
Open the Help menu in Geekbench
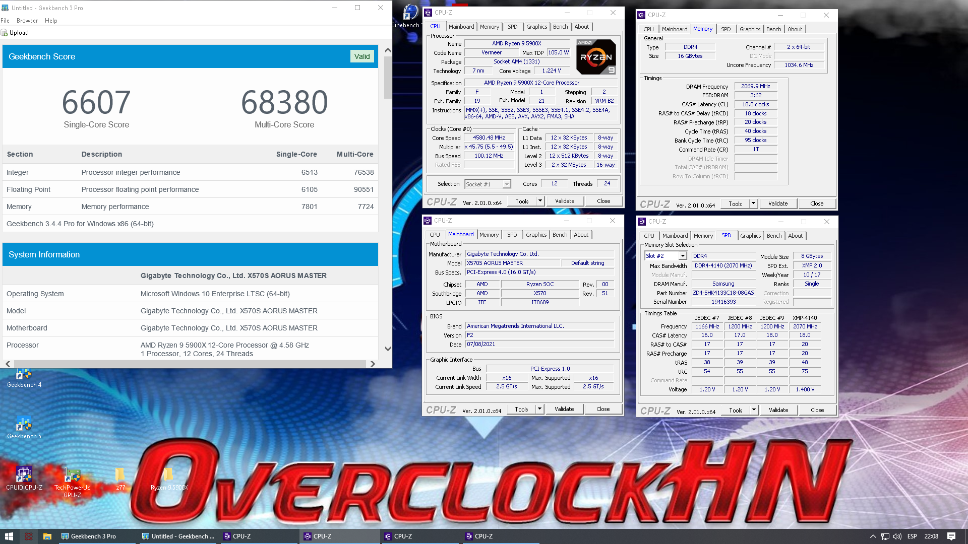(x=51, y=21)
